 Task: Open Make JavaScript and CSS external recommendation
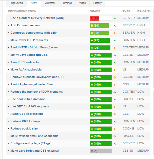coord(34,151)
